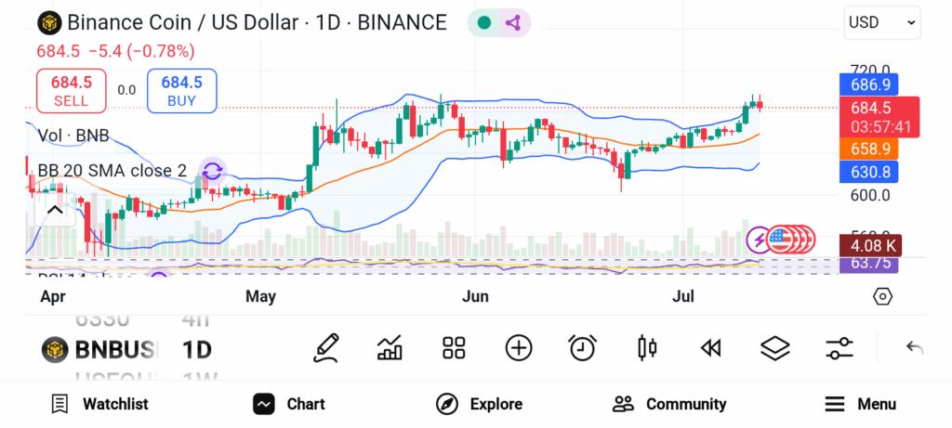Tap the BB 20 SMA close 2 label
Viewport: 952px width, 428px height.
(x=112, y=171)
